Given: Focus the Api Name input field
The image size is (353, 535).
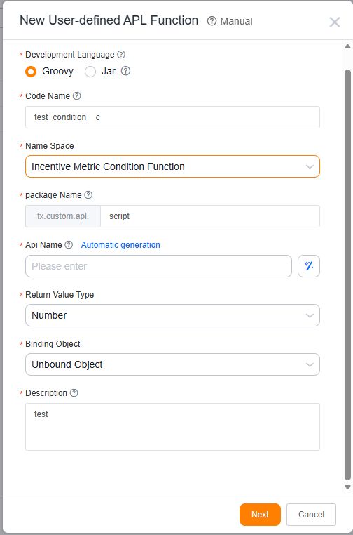Looking at the screenshot, I should [158, 266].
